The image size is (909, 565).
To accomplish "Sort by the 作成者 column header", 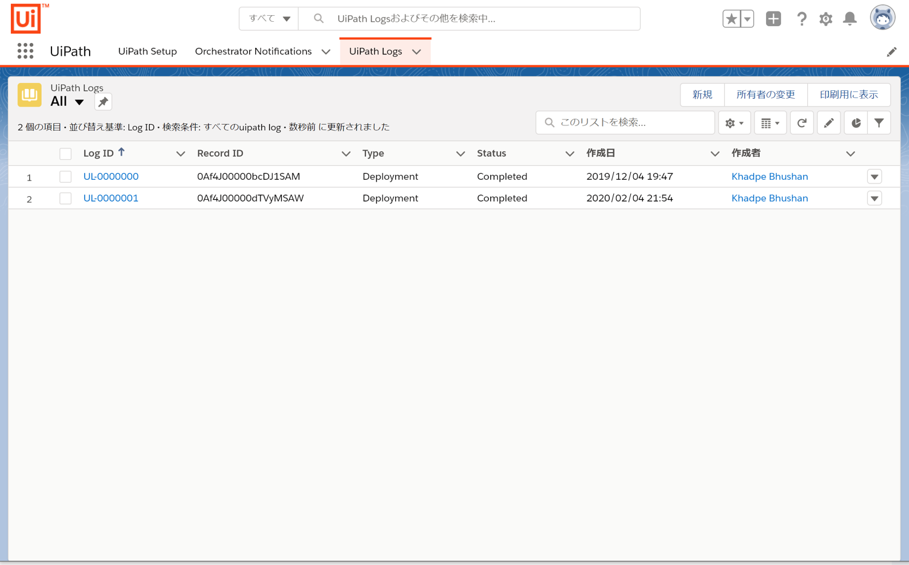I will click(746, 153).
